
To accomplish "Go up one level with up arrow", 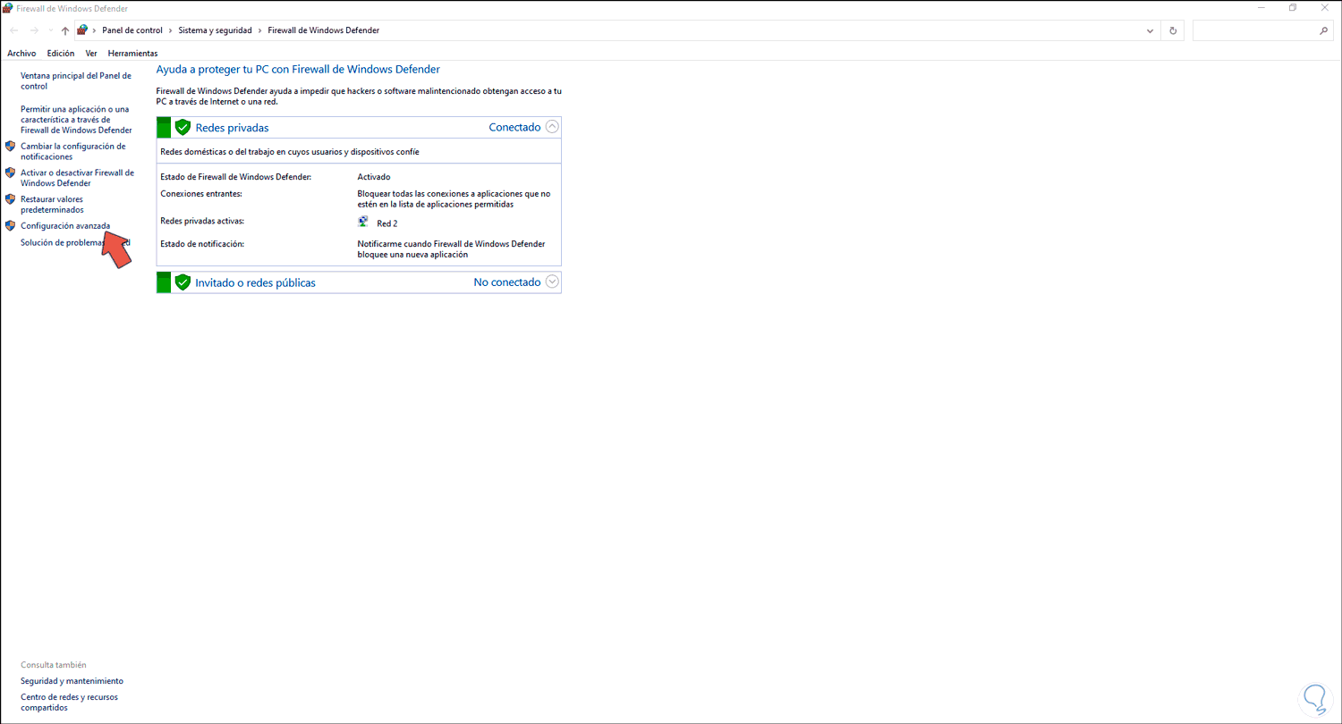I will (x=65, y=30).
